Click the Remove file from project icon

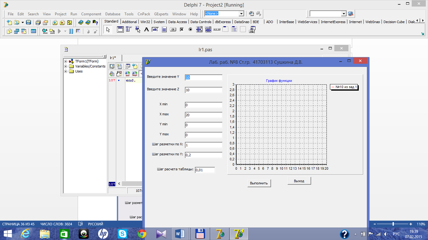pos(62,22)
